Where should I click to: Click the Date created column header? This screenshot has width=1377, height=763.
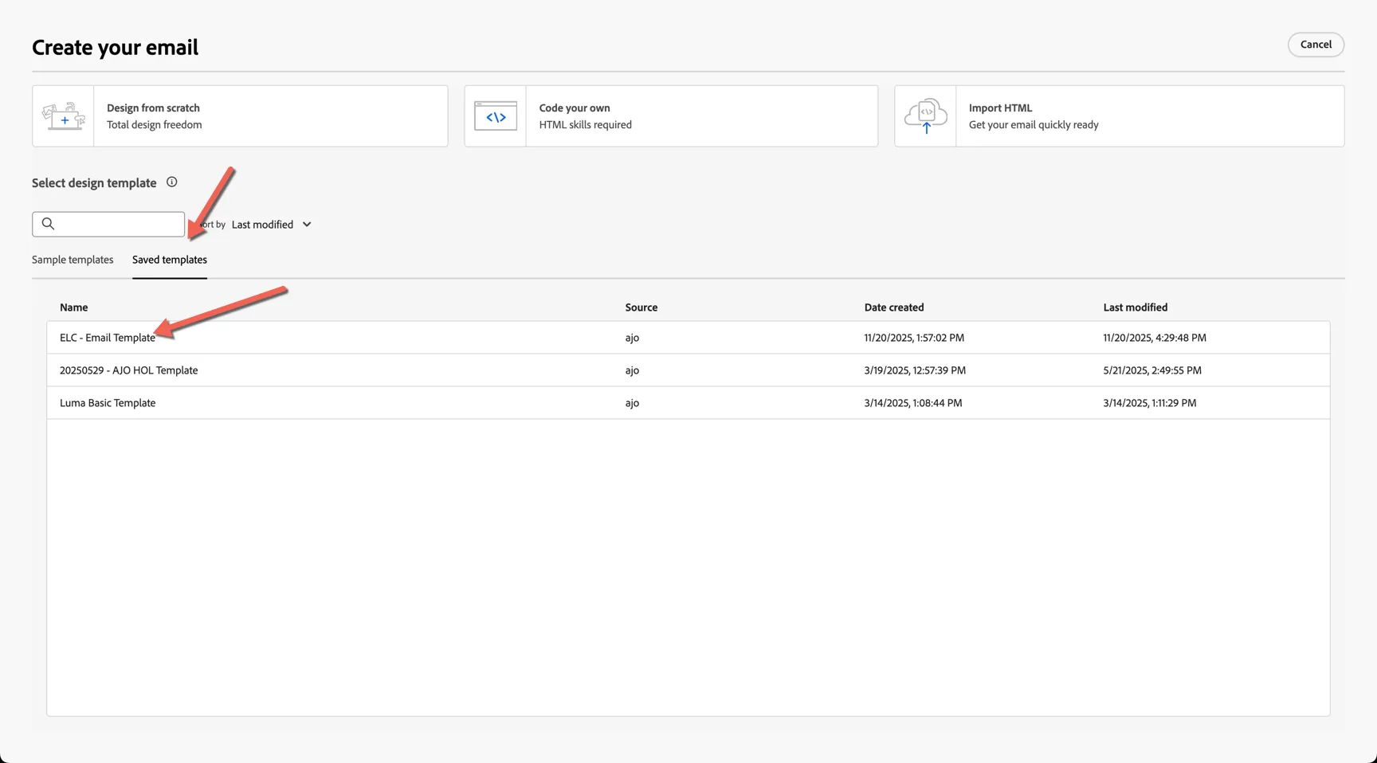pyautogui.click(x=894, y=307)
